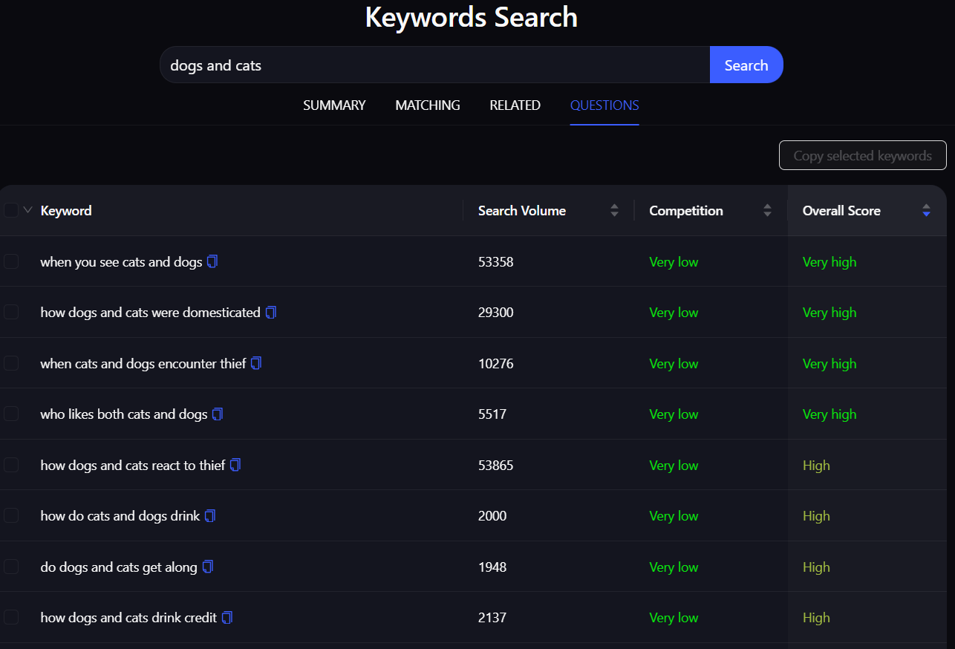Click the blue Search button
This screenshot has width=955, height=649.
tap(746, 65)
